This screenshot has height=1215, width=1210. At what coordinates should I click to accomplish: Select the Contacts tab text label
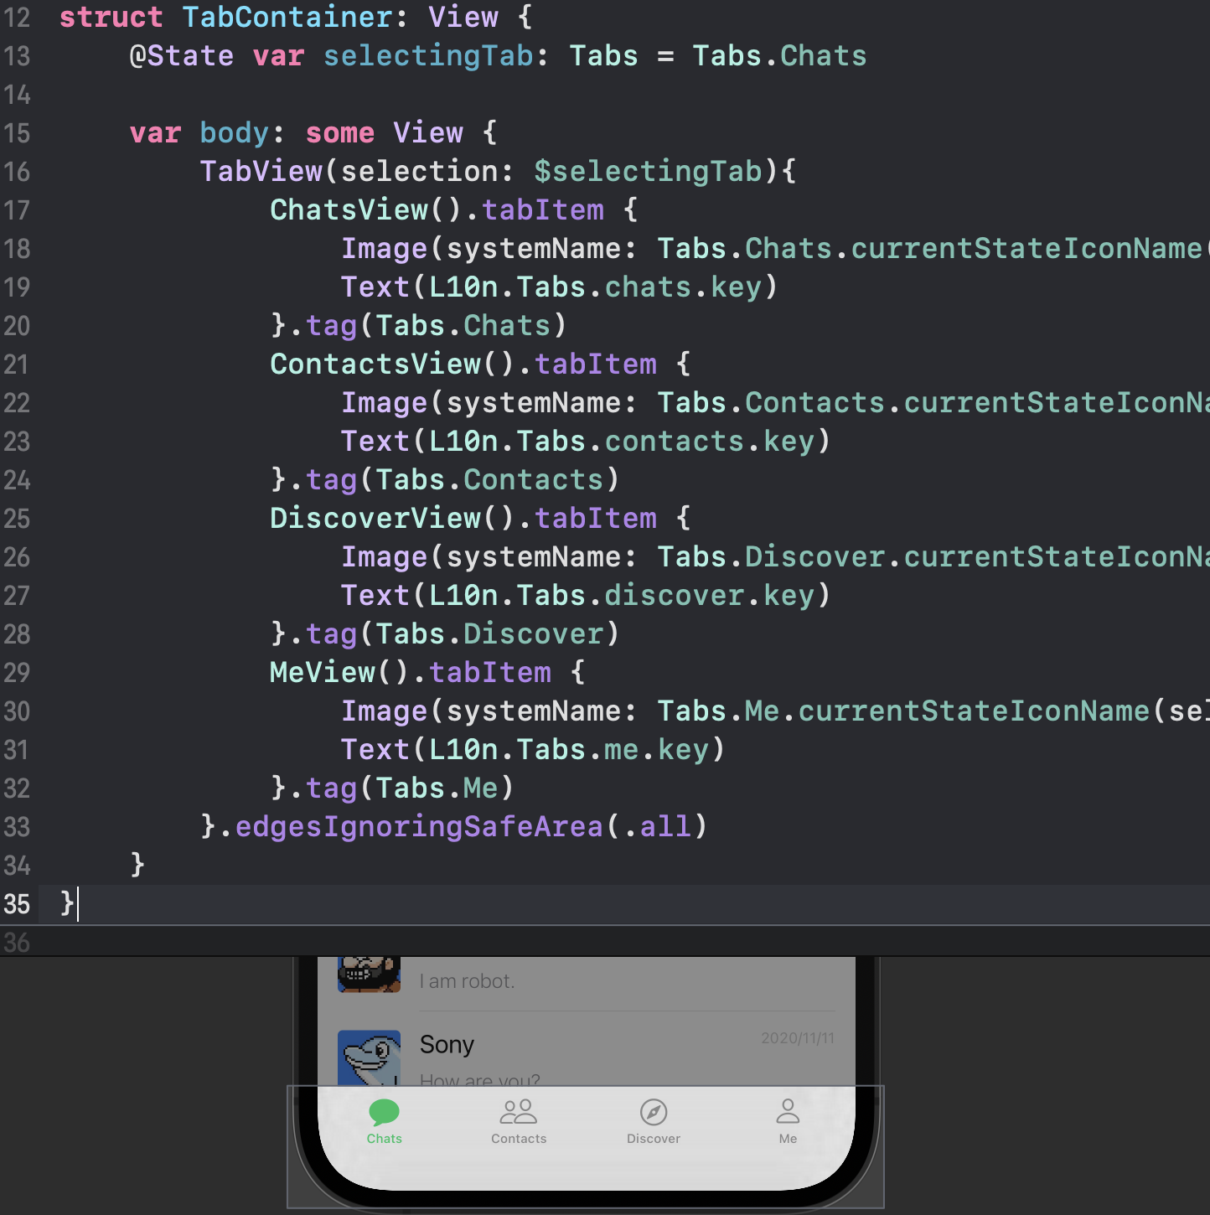519,1139
